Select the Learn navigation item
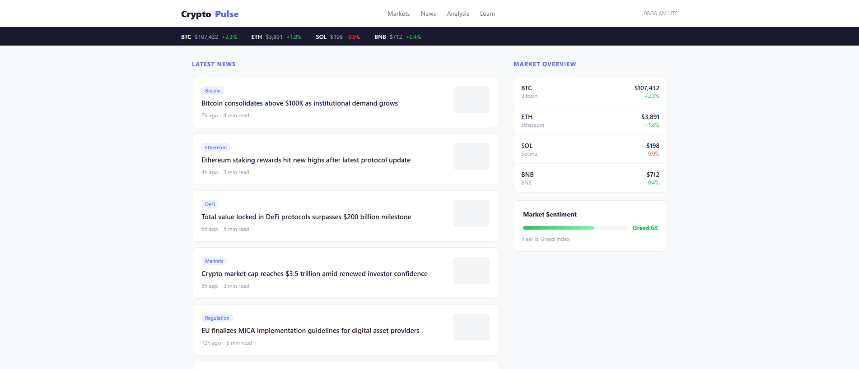This screenshot has height=369, width=859. click(487, 14)
